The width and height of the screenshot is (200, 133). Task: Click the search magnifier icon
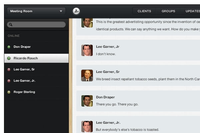[11, 25]
